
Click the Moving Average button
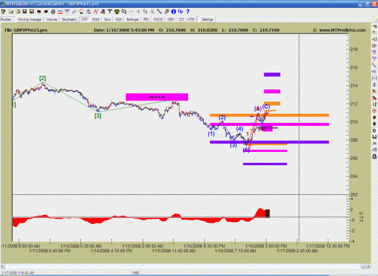coord(30,19)
